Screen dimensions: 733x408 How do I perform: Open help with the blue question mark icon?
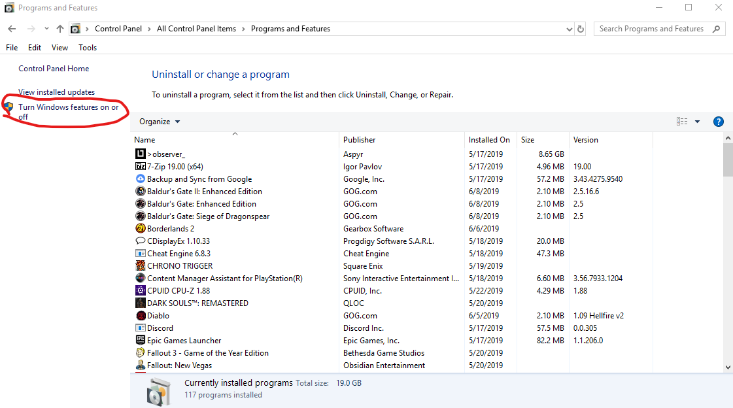tap(719, 122)
